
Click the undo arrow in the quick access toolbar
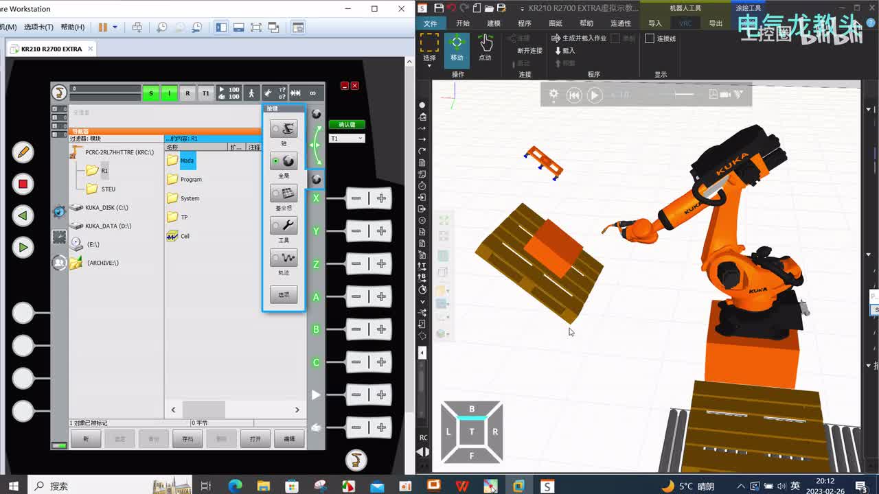point(451,8)
